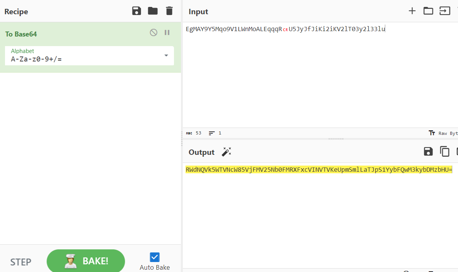Copy raw output to clipboard
458x272 pixels.
445,152
